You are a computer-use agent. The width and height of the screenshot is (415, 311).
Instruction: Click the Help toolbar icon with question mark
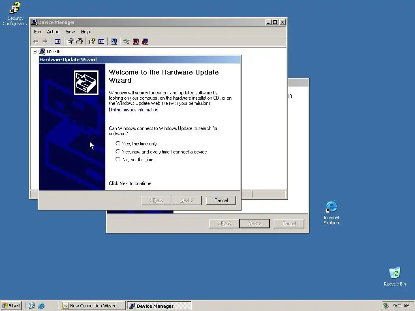click(x=92, y=42)
